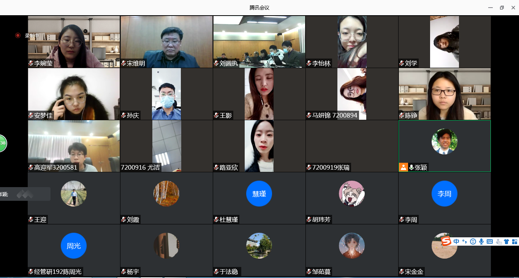Click the orange host badge beside 张颖
519x278 pixels.
point(403,167)
